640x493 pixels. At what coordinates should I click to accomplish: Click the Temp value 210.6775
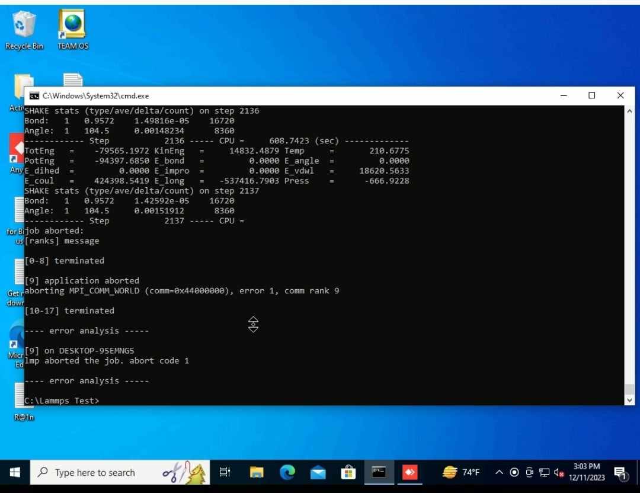(389, 151)
